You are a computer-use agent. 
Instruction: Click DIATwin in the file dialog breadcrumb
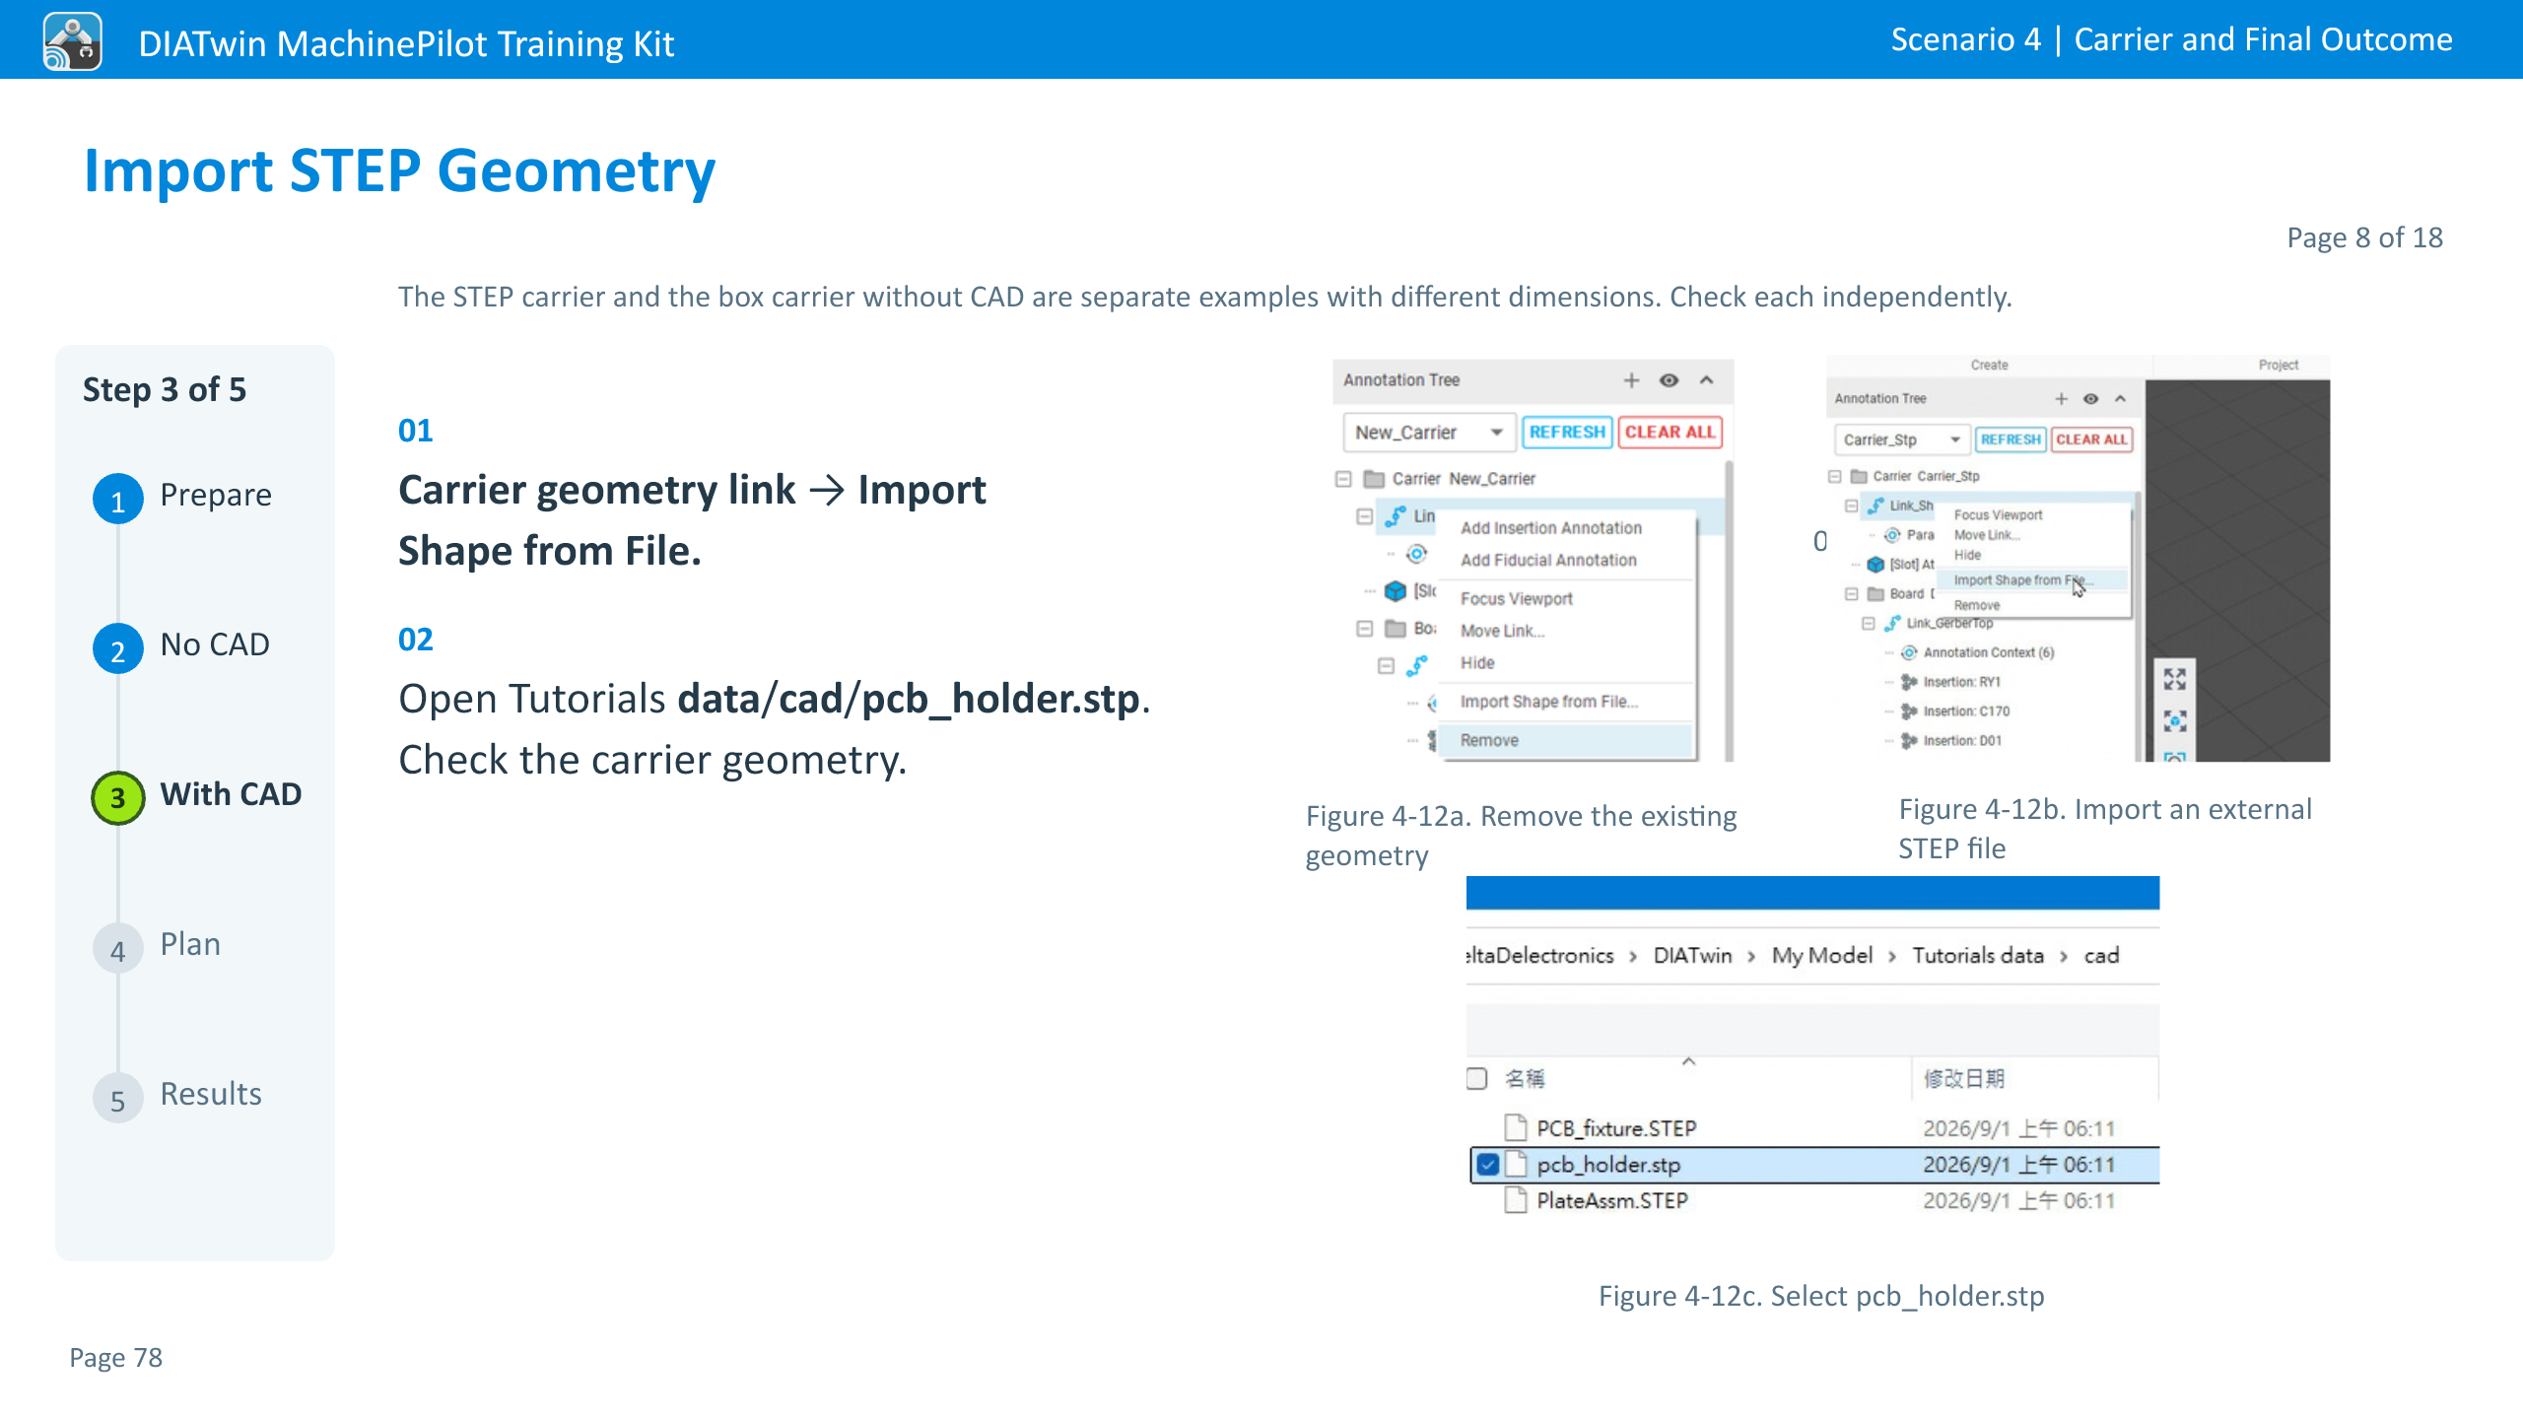click(1692, 956)
